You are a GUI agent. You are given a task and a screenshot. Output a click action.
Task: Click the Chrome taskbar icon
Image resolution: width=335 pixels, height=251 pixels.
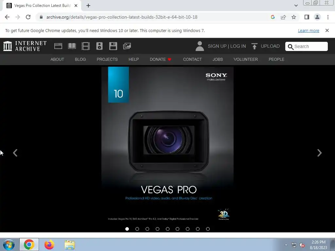pos(29,244)
